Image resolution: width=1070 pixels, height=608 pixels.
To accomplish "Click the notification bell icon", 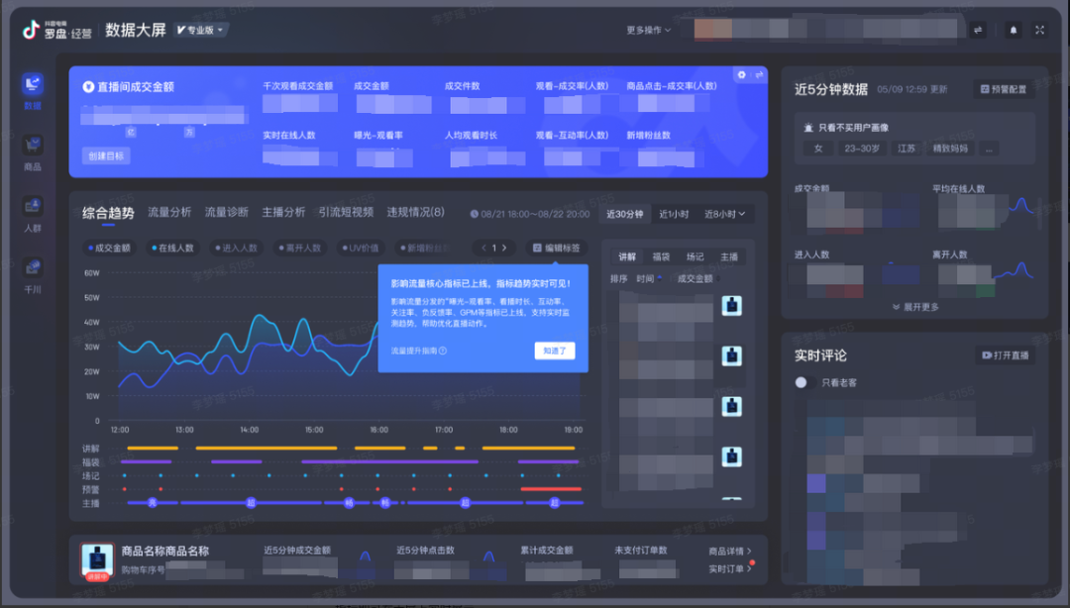I will pos(1013,30).
